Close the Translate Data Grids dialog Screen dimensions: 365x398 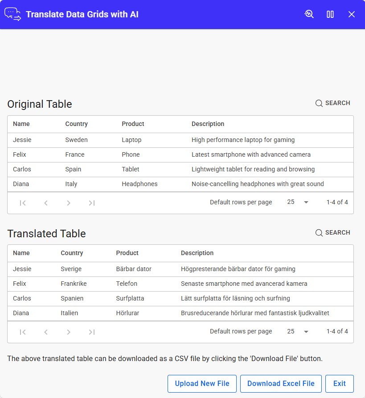pos(352,14)
